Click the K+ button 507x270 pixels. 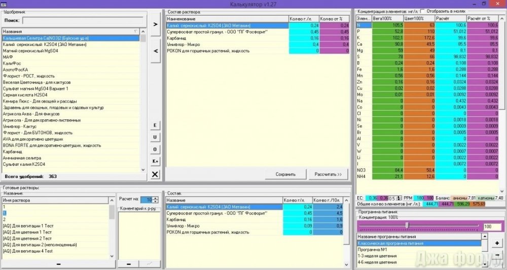[x=155, y=161]
